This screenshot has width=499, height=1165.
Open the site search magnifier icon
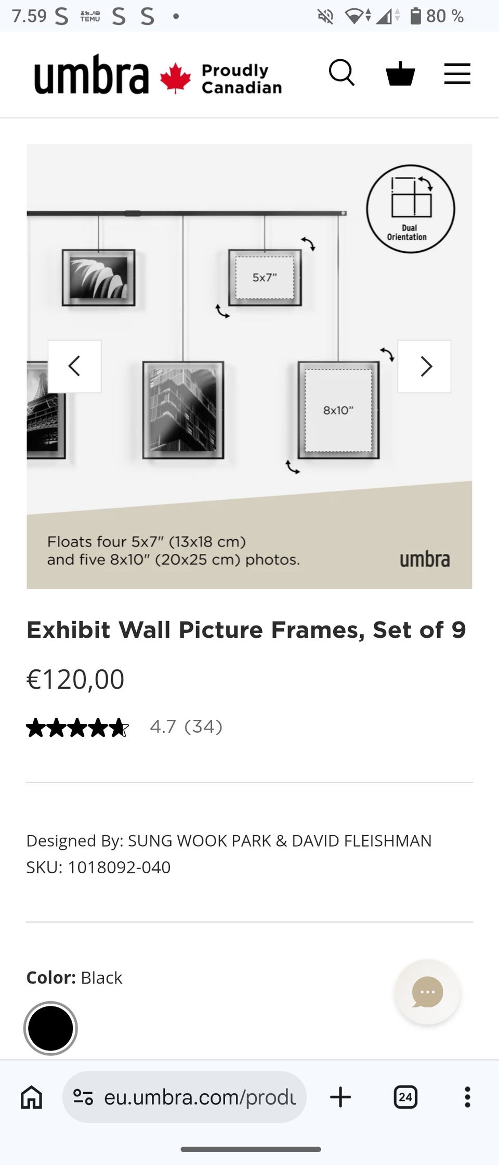[x=342, y=73]
